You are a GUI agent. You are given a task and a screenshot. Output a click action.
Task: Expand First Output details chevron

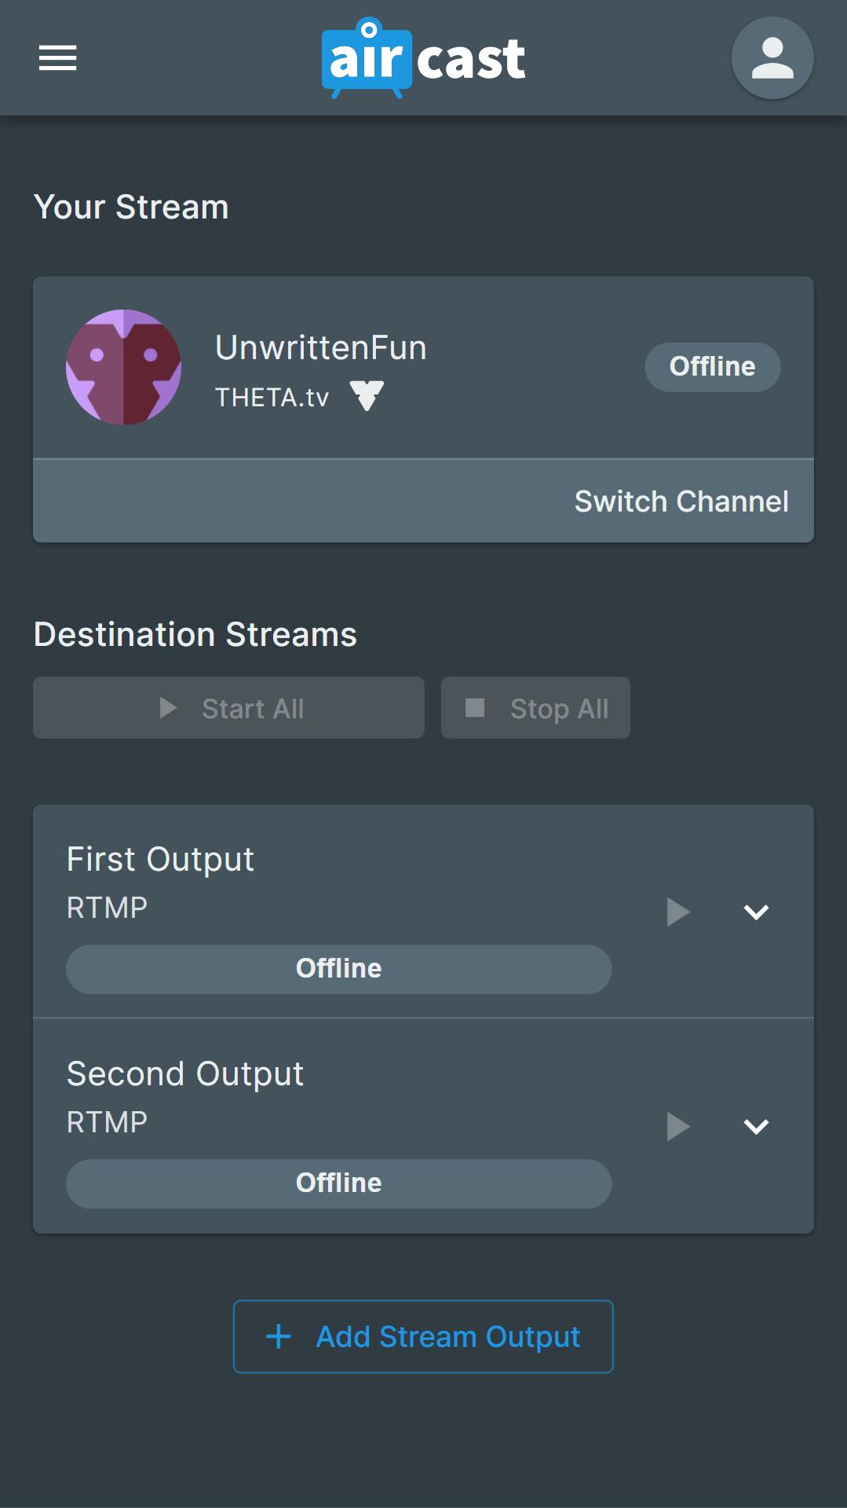(x=756, y=912)
